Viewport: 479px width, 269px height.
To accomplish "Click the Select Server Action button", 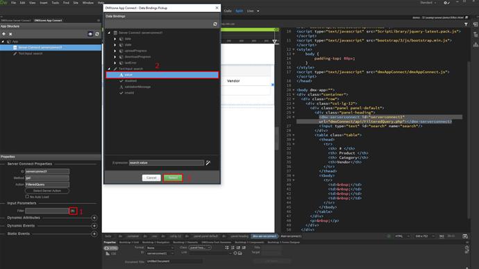I will click(47, 191).
